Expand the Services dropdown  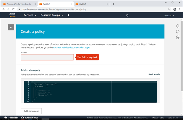point(30,15)
